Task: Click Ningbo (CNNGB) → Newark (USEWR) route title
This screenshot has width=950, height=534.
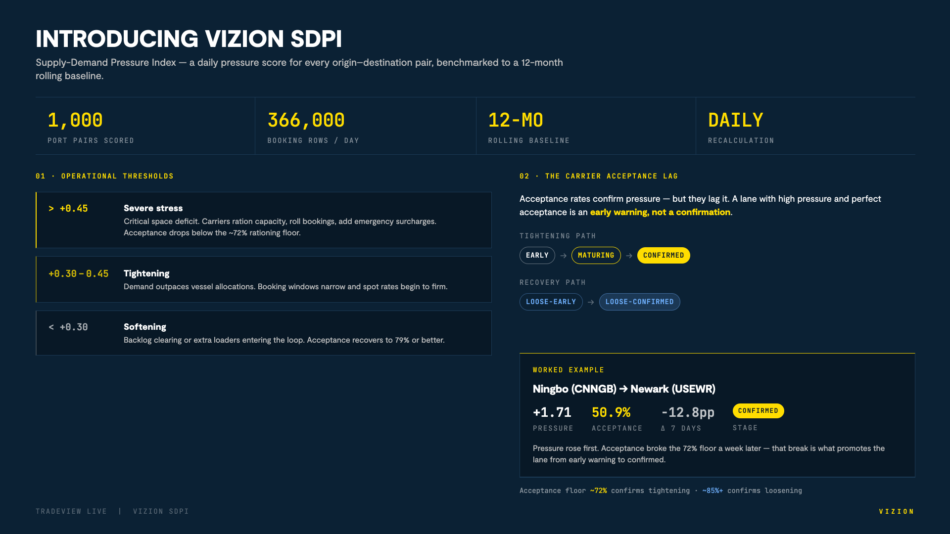Action: tap(624, 389)
